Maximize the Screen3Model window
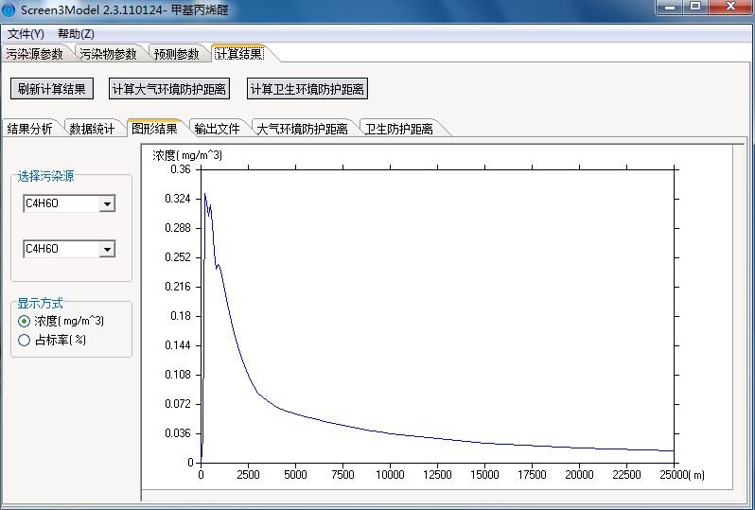 (694, 7)
